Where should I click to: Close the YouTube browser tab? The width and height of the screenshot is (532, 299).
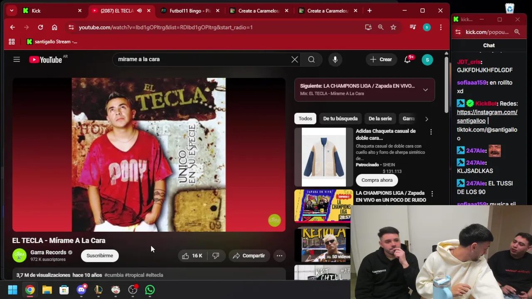pyautogui.click(x=149, y=11)
